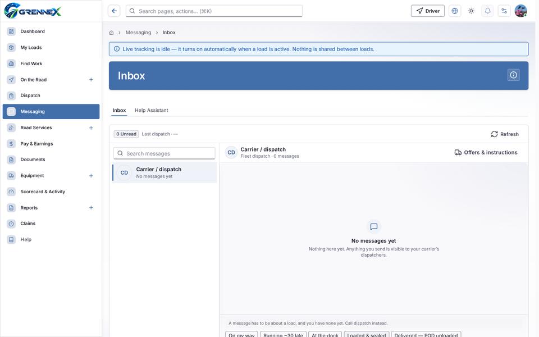Screen dimensions: 539x337
Task: Focus the Search pages, actions field
Action: coord(214,11)
